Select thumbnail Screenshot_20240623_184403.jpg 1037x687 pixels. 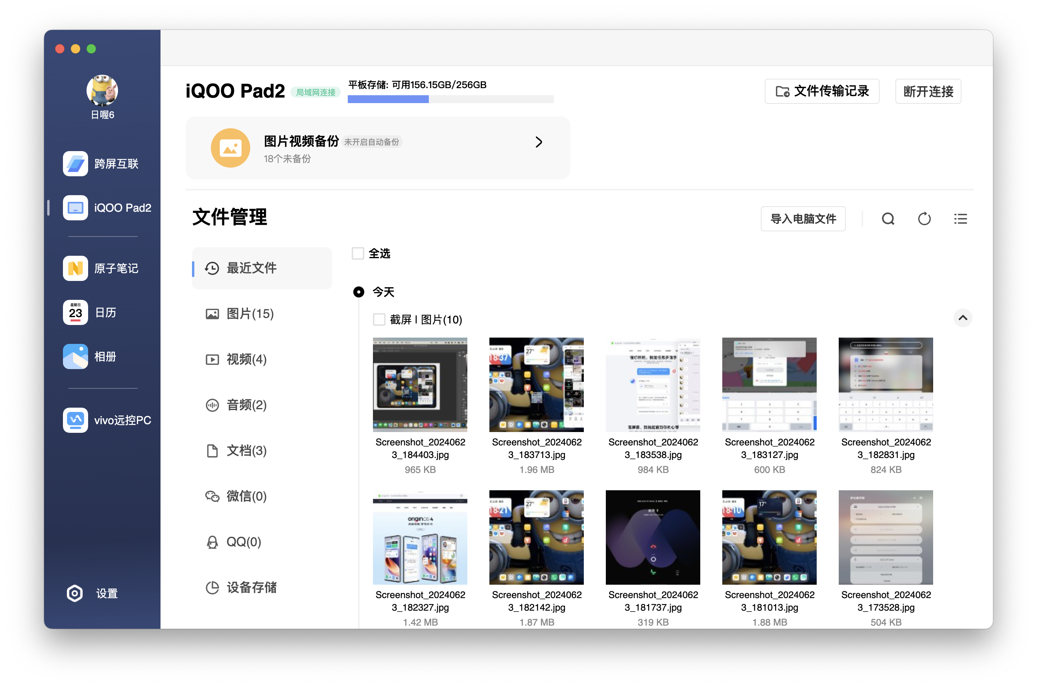click(420, 384)
